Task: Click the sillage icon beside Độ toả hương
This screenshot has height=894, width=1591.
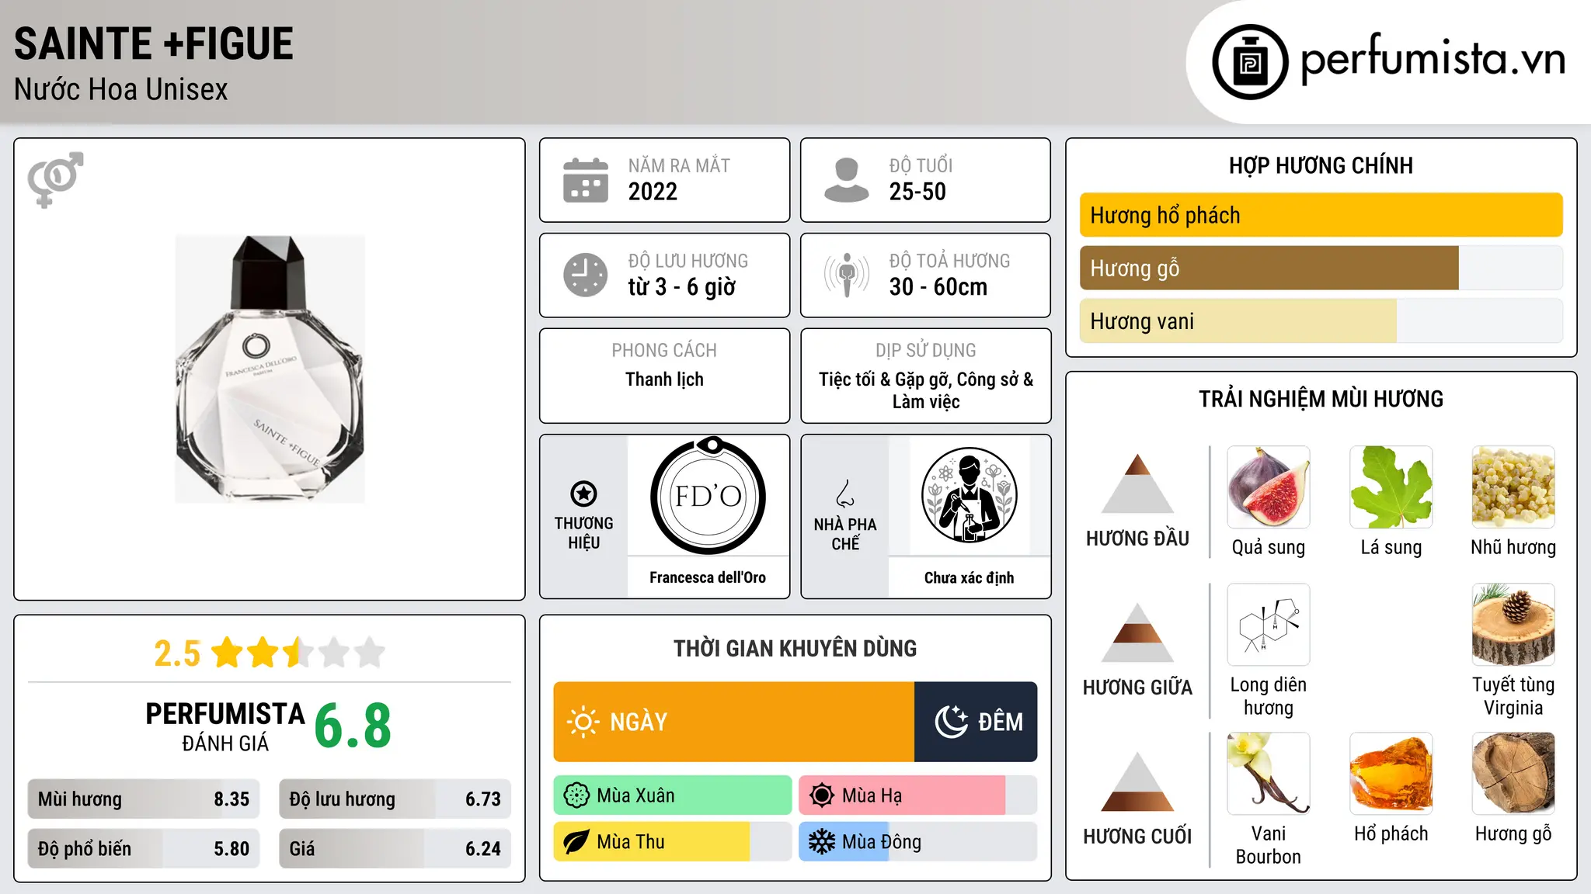Action: click(846, 275)
